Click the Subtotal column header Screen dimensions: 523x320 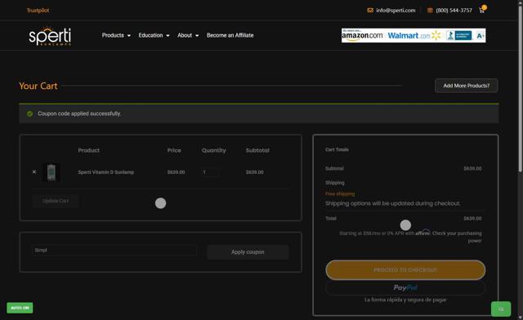coord(257,150)
